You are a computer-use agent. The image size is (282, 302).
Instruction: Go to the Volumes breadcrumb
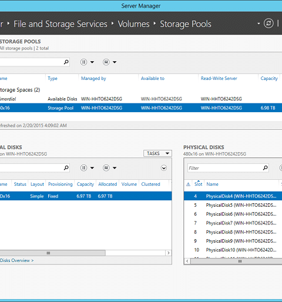[x=133, y=24]
